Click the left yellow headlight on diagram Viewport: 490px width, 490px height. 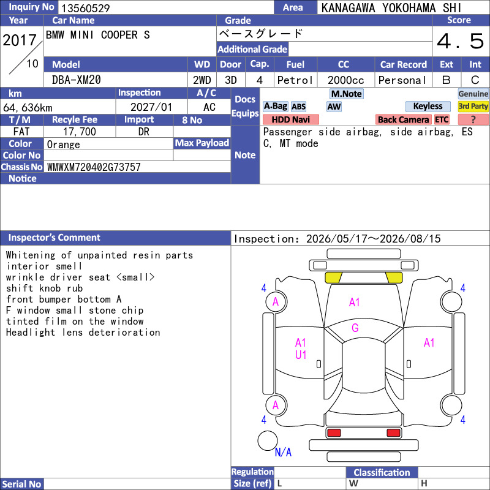coord(333,277)
